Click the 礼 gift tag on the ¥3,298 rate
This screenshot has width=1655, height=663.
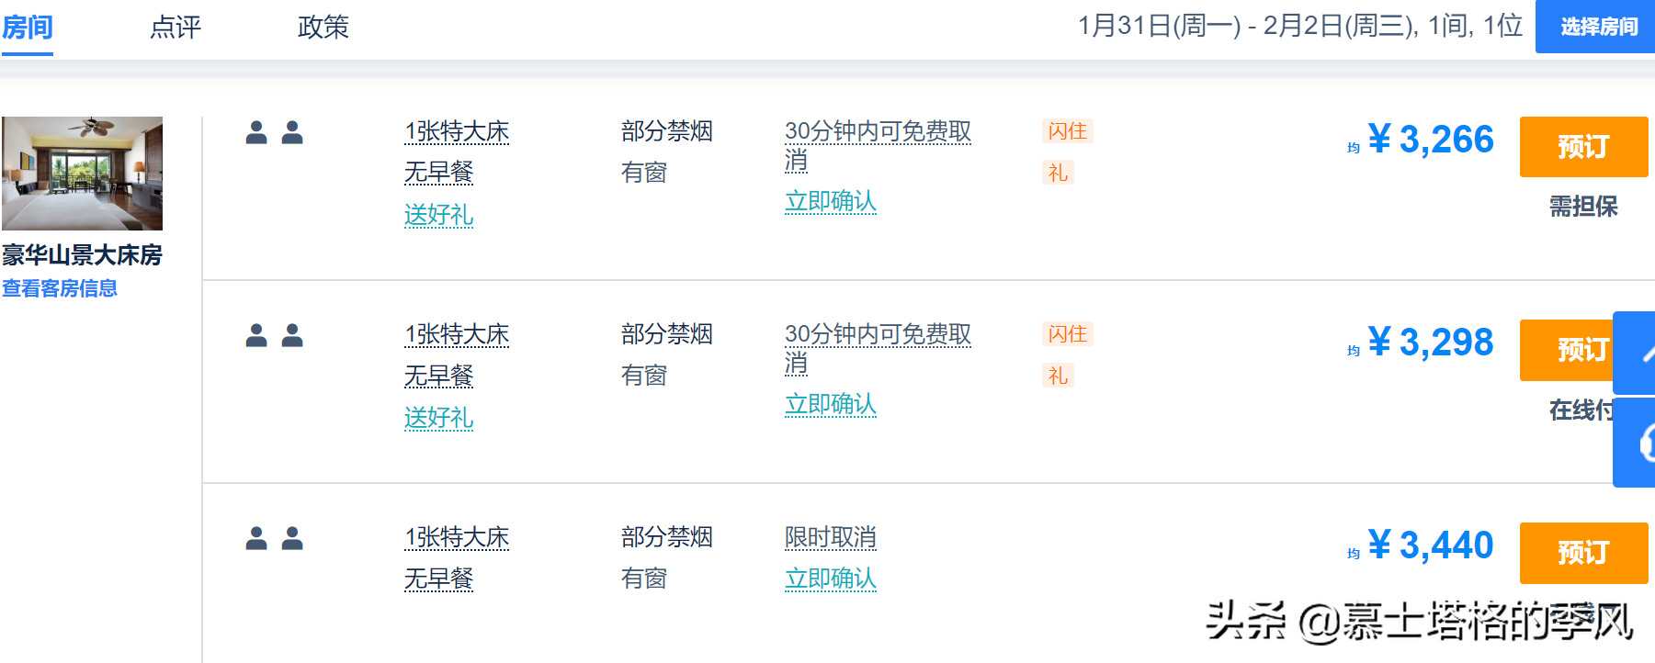coord(1058,376)
